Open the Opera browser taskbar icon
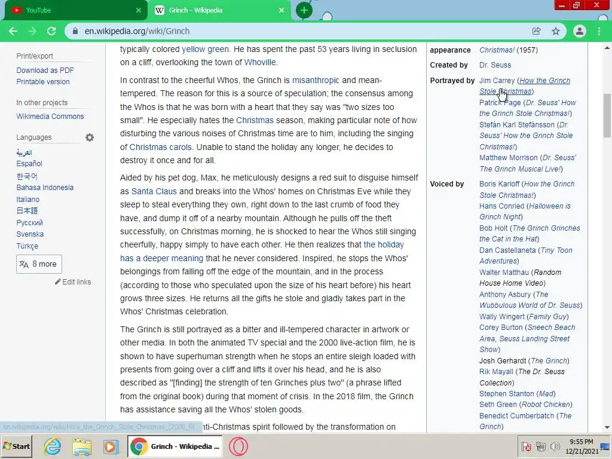This screenshot has height=459, width=612. [x=238, y=446]
